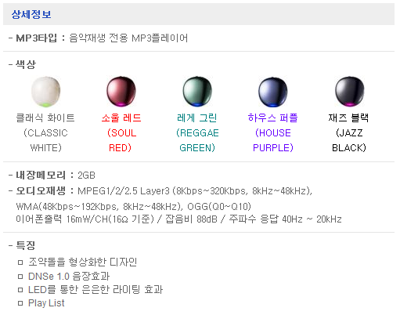Image resolution: width=400 pixels, height=315 pixels.
Task: Choose the Reggae Green player icon
Action: click(x=197, y=91)
